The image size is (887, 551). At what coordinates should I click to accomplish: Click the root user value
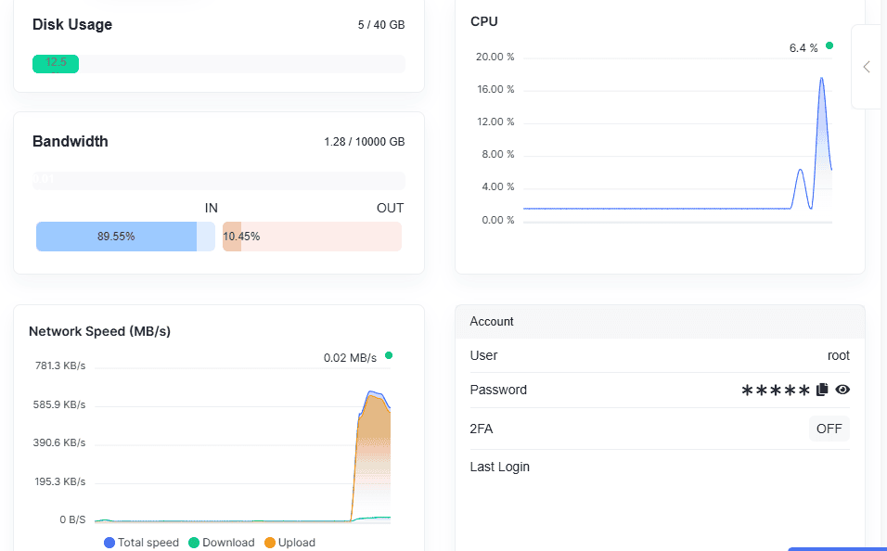839,355
